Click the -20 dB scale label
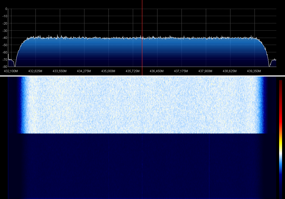The height and width of the screenshot is (199, 285). (x=5, y=23)
